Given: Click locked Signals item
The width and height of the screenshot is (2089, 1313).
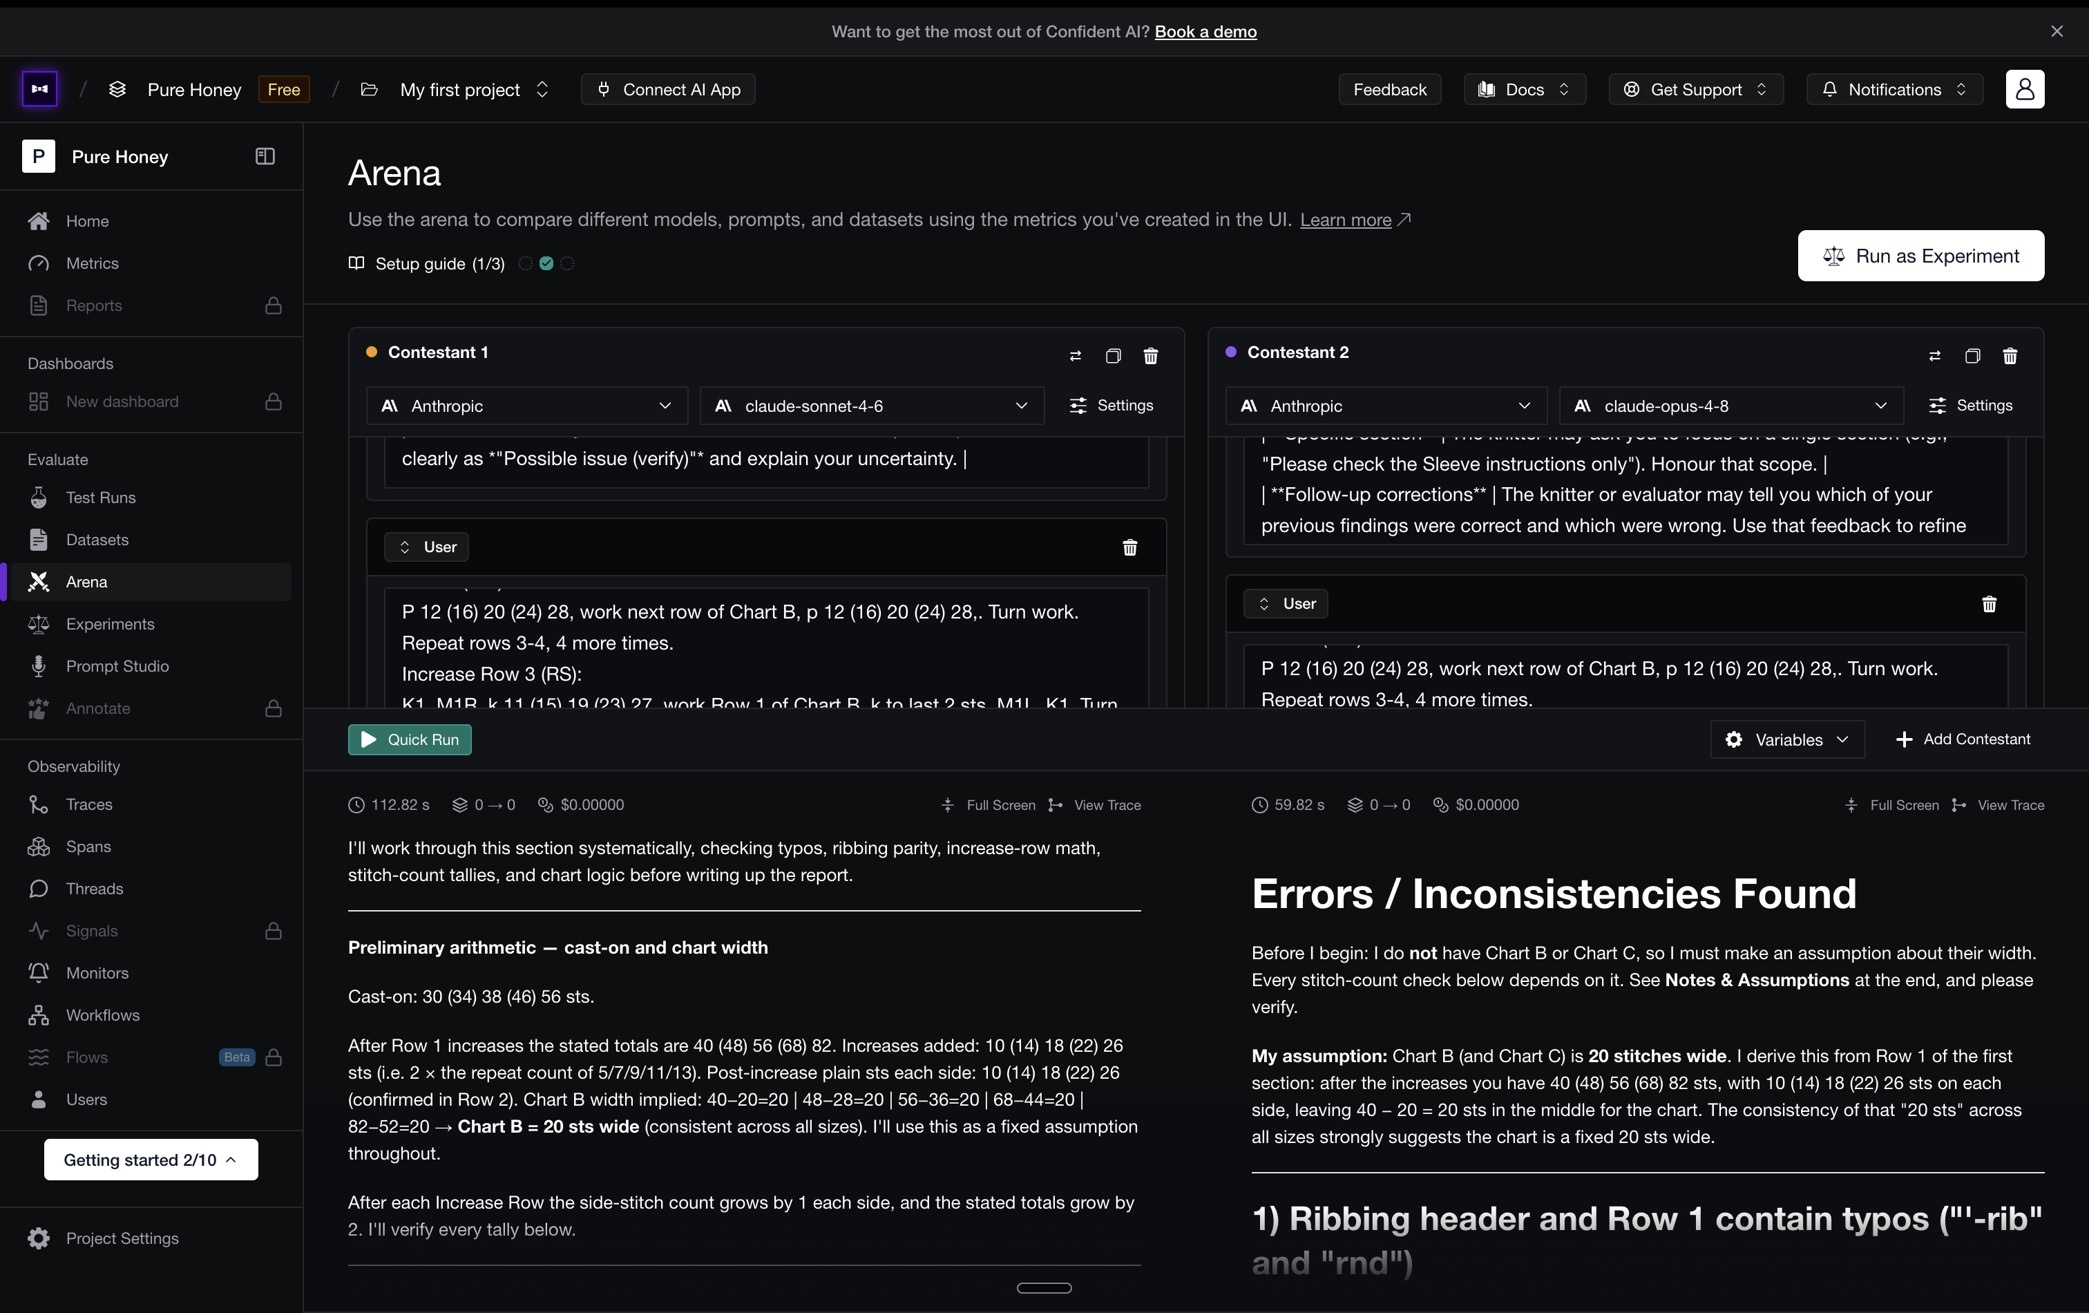Looking at the screenshot, I should point(151,931).
